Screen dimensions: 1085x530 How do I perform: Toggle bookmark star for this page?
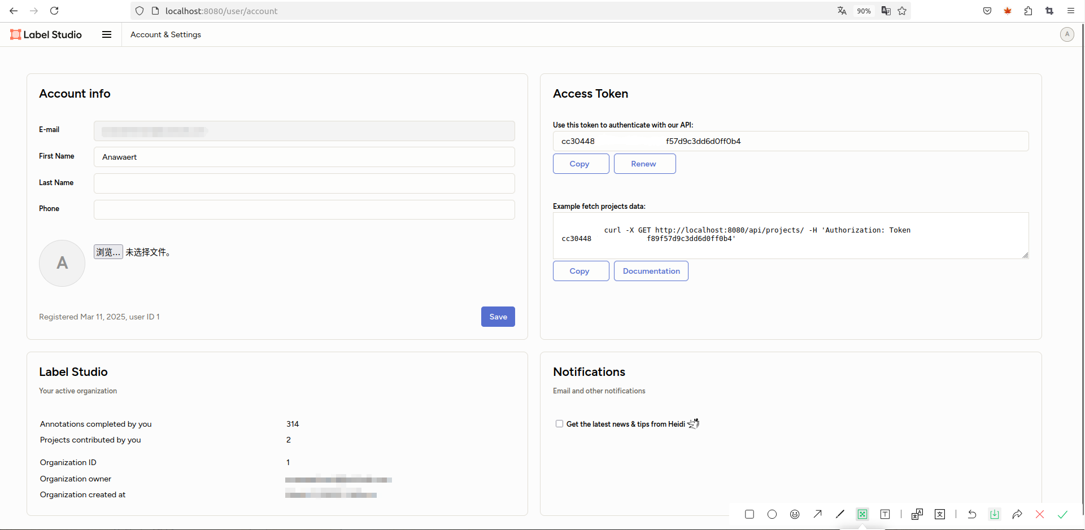tap(902, 11)
